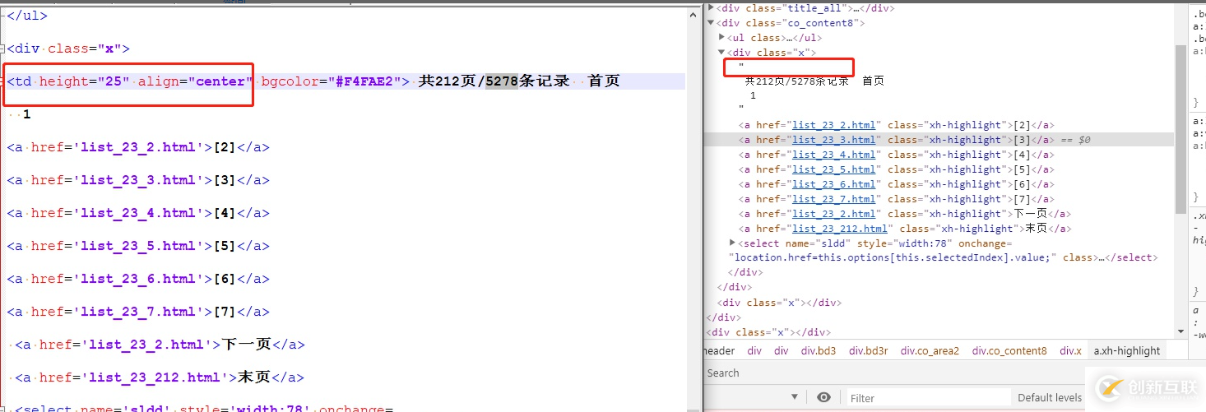
Task: Collapse the div class x node
Action: [721, 53]
